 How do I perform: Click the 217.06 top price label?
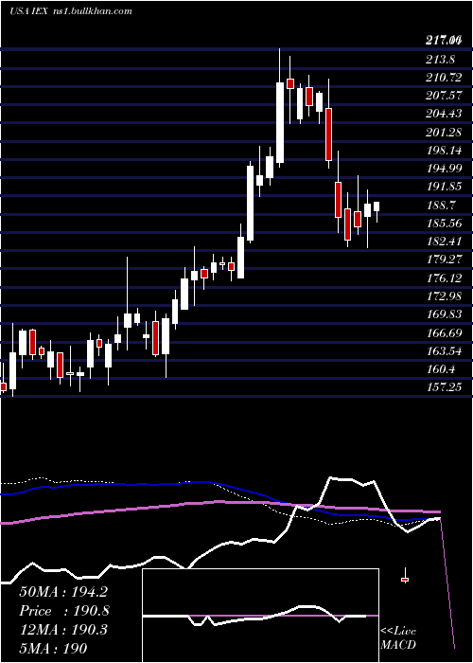pyautogui.click(x=443, y=42)
